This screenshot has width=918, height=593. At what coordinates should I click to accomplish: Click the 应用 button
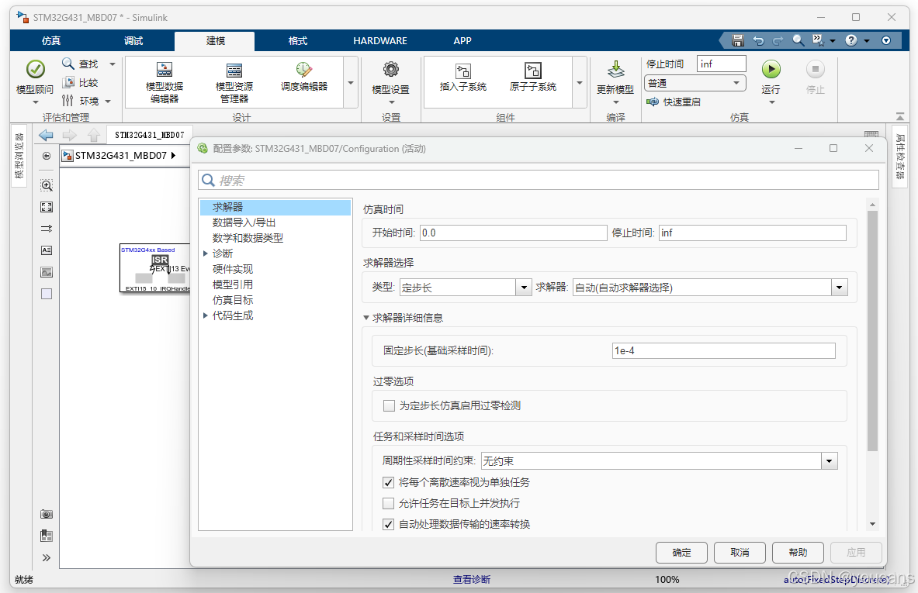point(856,552)
